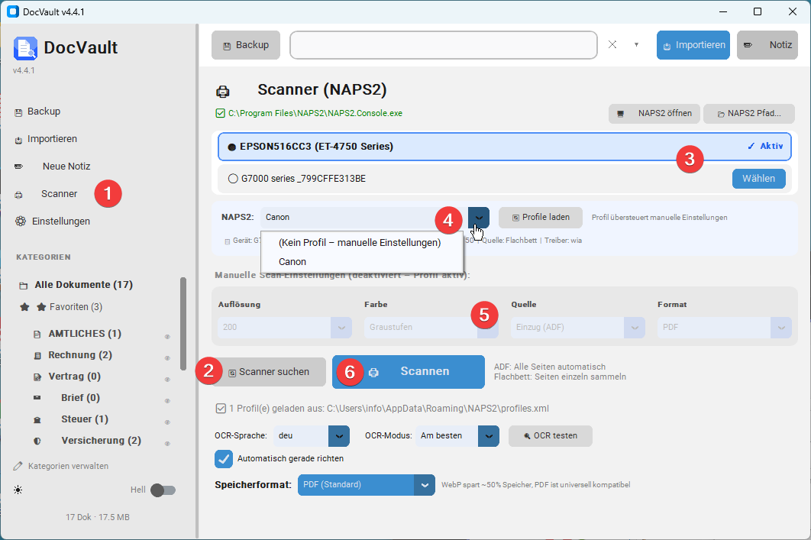Screen dimensions: 811x540
Task: Choose Kein Profil – manuelle Einstellungen option
Action: (360, 243)
